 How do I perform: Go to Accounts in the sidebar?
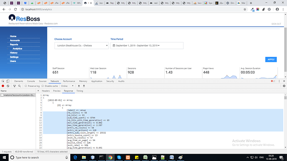[15, 40]
